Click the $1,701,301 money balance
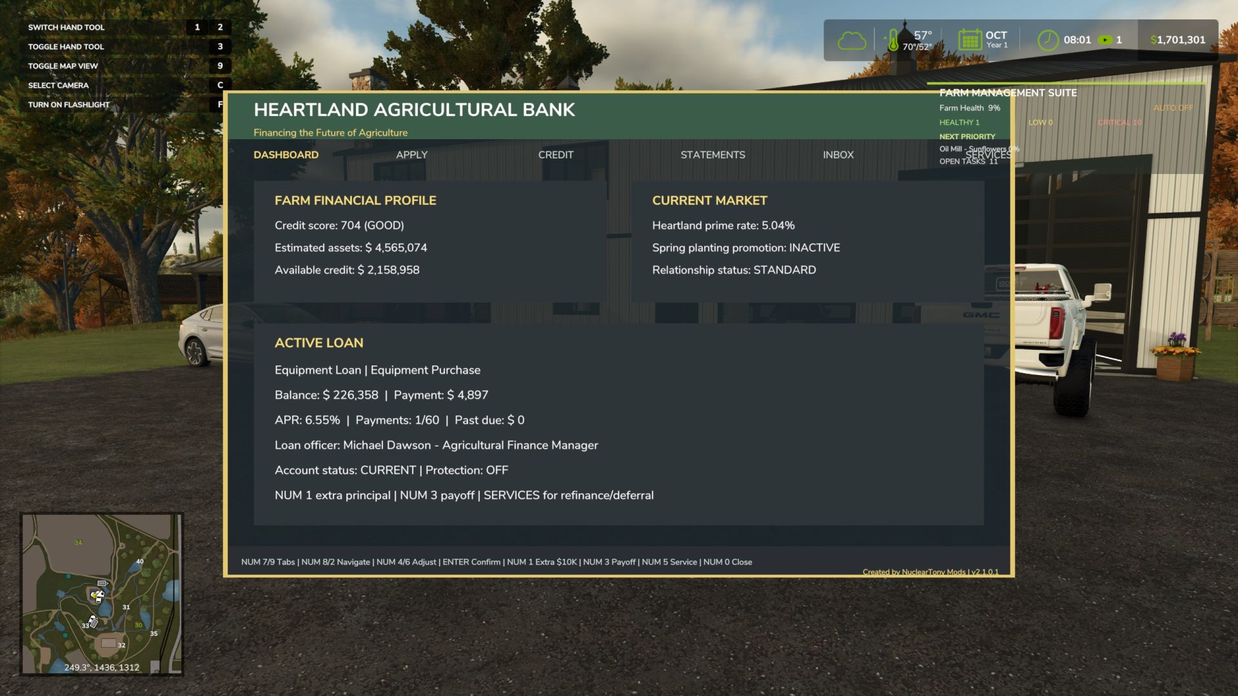This screenshot has height=696, width=1238. pyautogui.click(x=1177, y=40)
